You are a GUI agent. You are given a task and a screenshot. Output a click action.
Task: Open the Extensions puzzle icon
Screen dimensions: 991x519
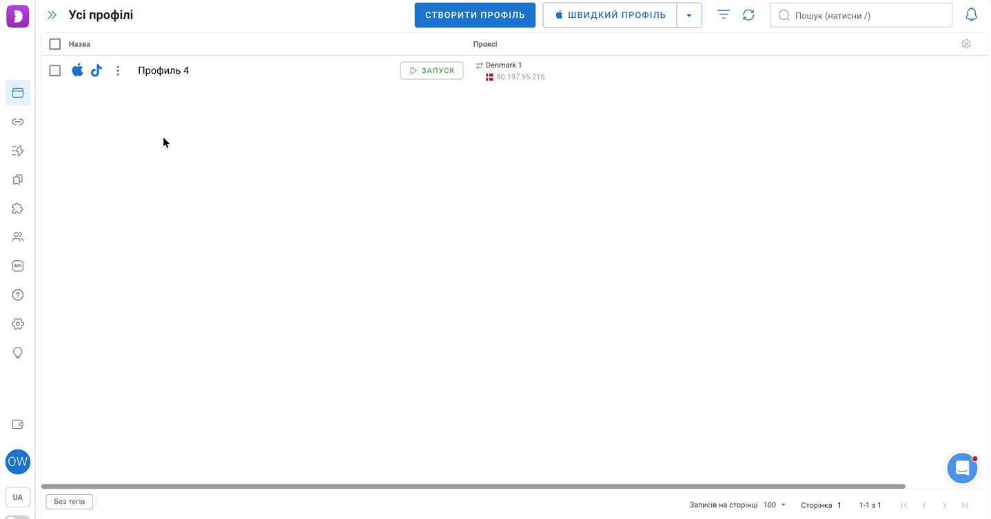18,209
